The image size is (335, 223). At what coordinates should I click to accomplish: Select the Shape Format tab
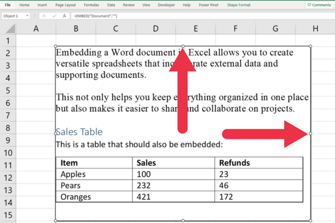(x=238, y=5)
